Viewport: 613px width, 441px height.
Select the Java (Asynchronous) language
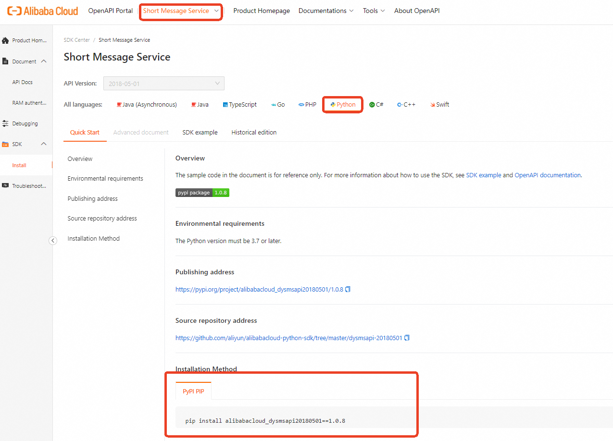(x=147, y=104)
